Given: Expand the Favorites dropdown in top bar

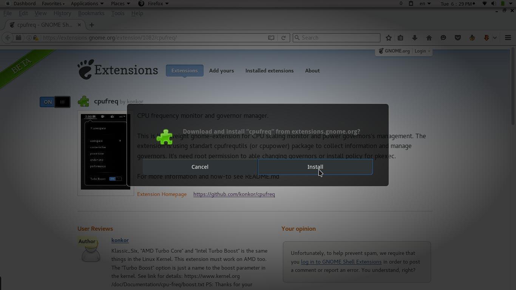Looking at the screenshot, I should (x=53, y=3).
